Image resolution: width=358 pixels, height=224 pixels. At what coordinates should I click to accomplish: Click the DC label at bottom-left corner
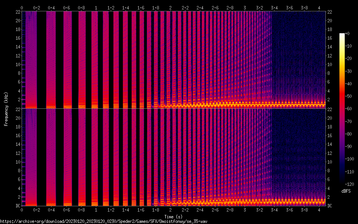17,206
